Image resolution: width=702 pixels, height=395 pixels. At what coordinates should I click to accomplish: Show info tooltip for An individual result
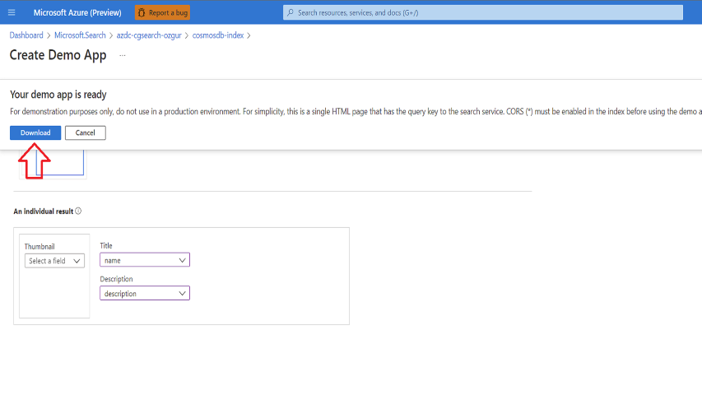78,211
